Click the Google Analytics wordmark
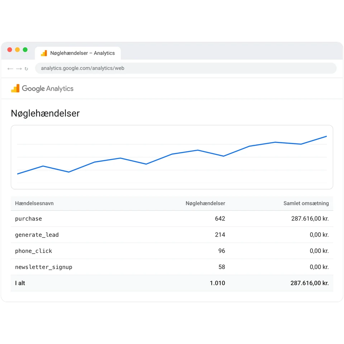The width and height of the screenshot is (344, 344). 48,89
